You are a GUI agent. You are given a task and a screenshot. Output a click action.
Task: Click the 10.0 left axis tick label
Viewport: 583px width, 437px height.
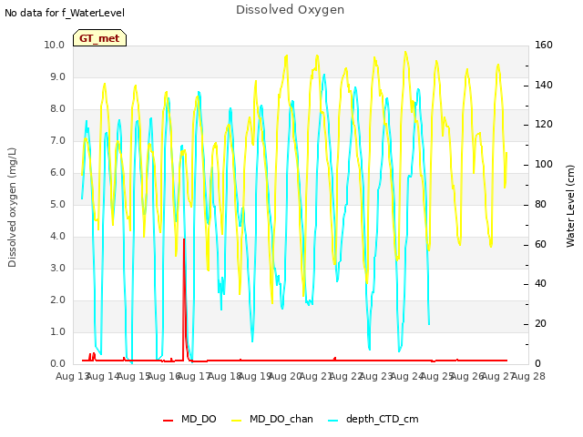55,45
